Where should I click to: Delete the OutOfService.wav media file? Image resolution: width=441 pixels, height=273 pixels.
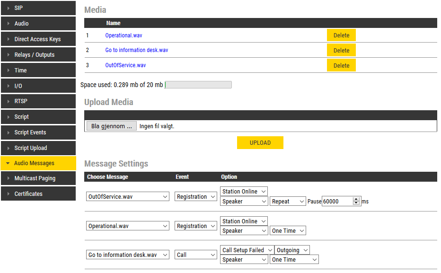tap(341, 66)
